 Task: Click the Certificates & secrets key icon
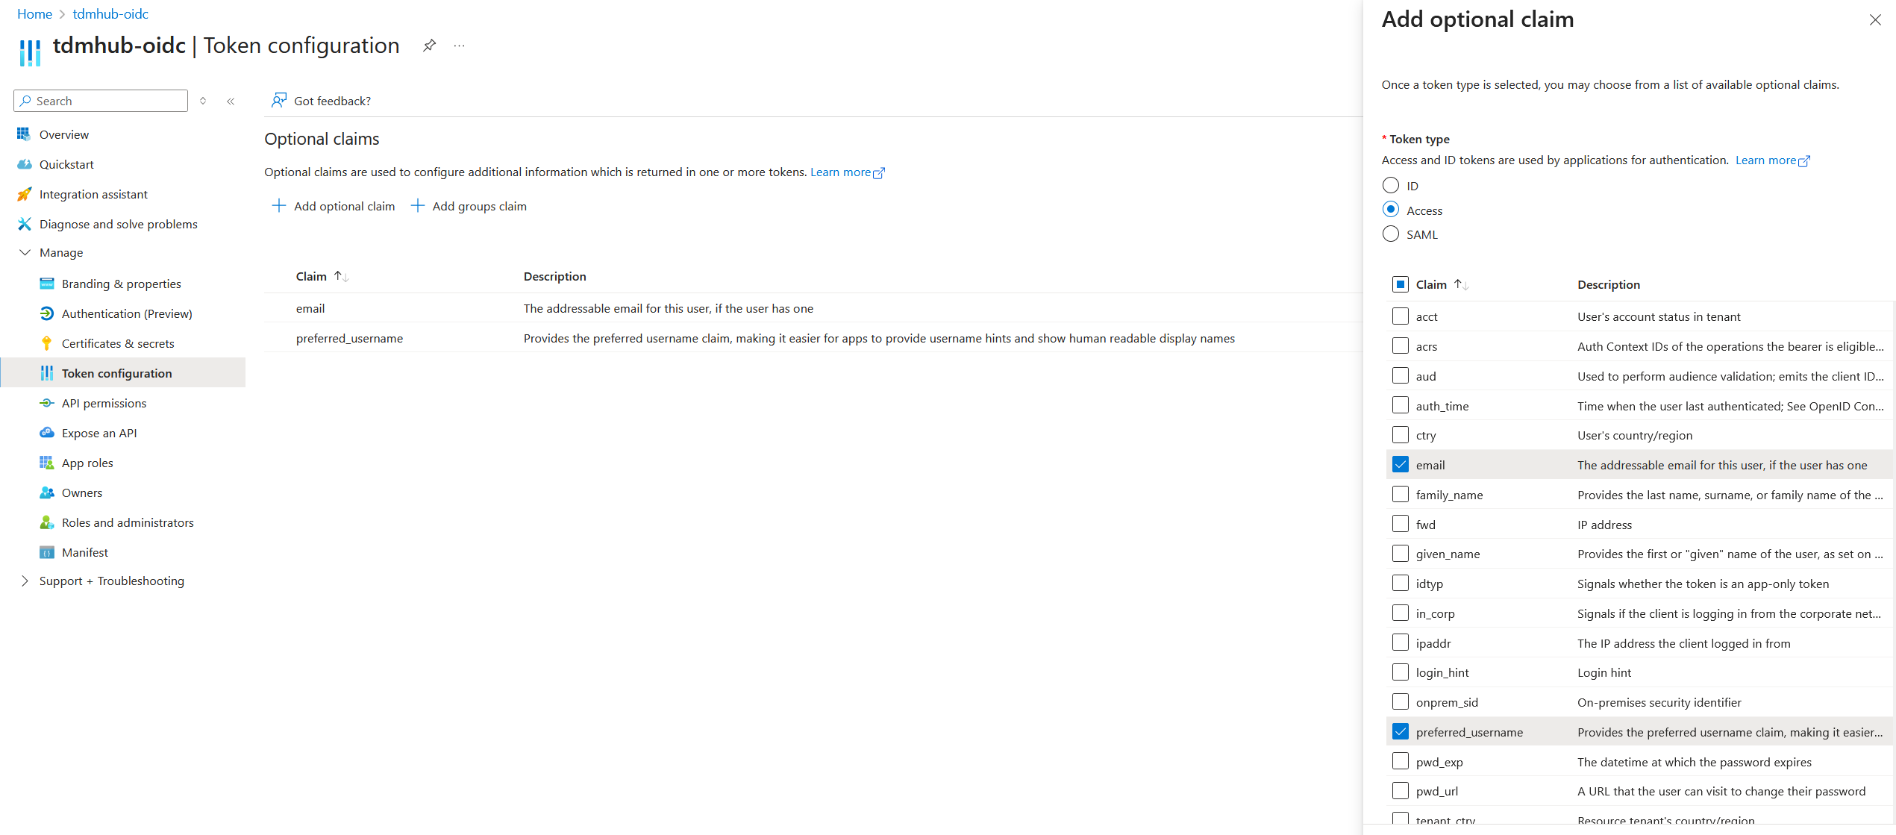46,343
